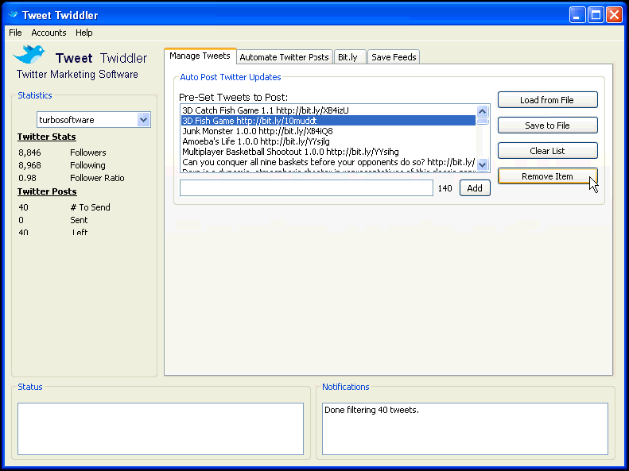Close the Tweet Twiddler window
Viewport: 629px width, 471px height.
click(x=614, y=15)
